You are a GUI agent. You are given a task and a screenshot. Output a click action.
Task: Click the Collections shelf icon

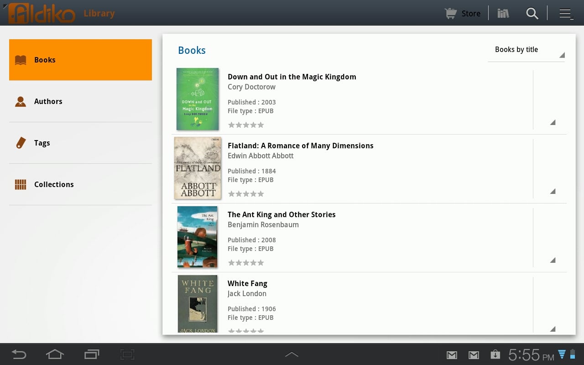click(20, 184)
